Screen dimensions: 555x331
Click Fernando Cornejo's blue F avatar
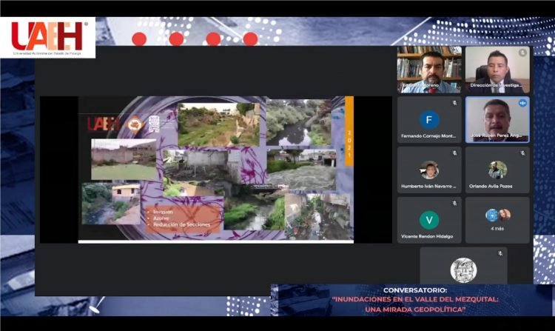pos(429,119)
